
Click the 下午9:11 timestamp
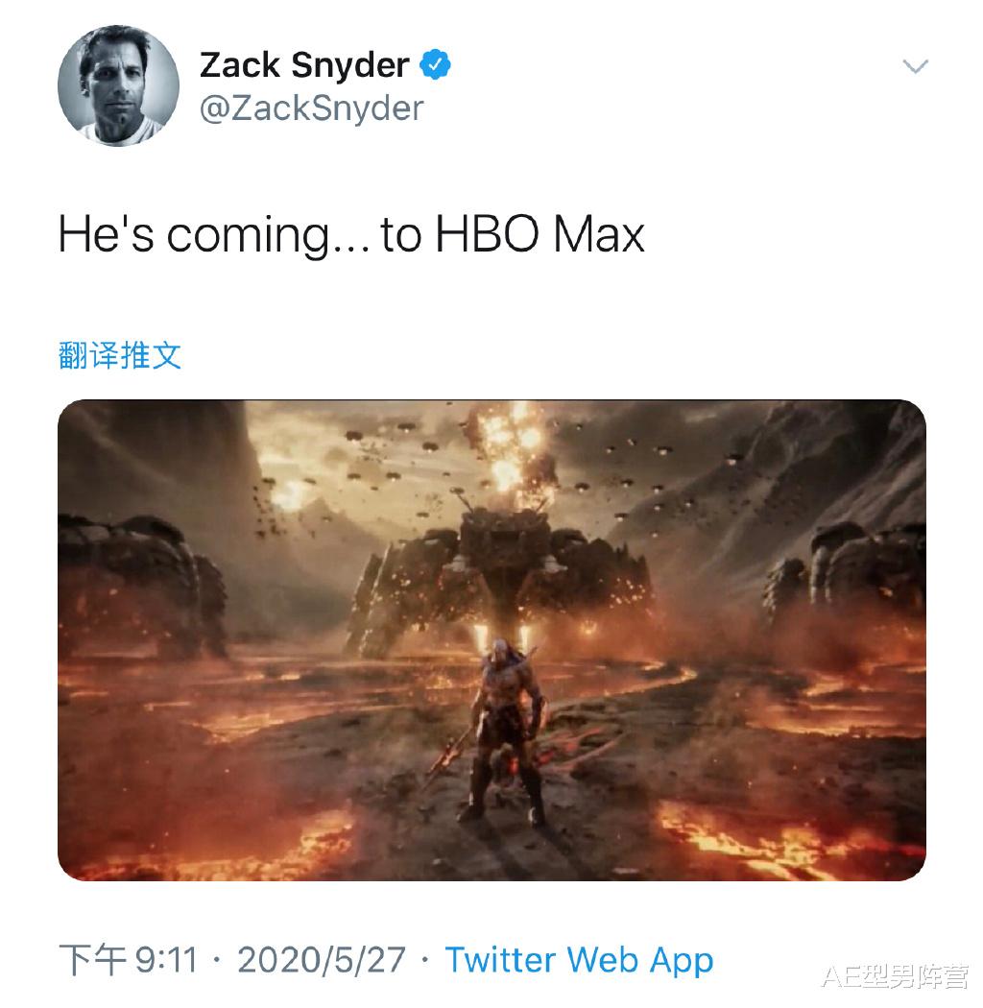click(x=128, y=960)
